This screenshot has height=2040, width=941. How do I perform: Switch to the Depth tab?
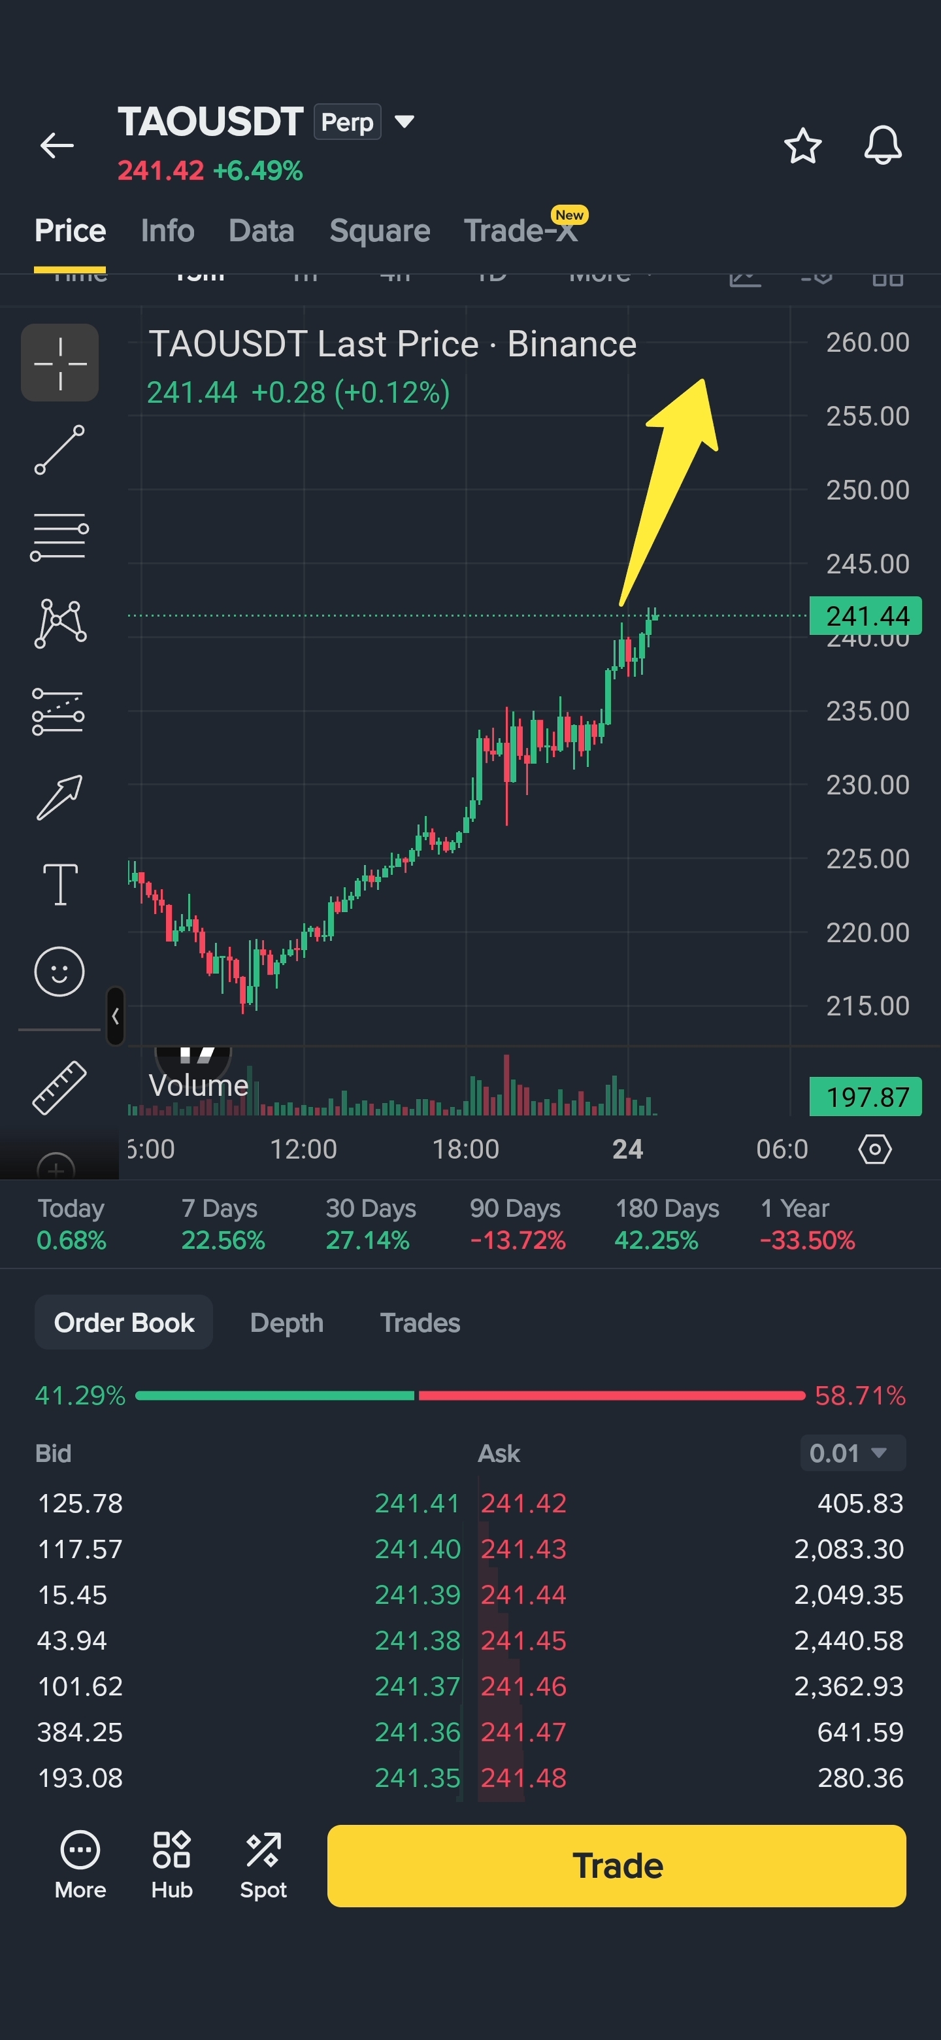pos(286,1323)
